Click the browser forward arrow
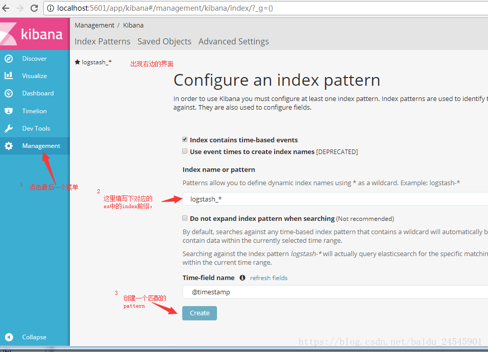Screen dimensions: 488x352 20,8
